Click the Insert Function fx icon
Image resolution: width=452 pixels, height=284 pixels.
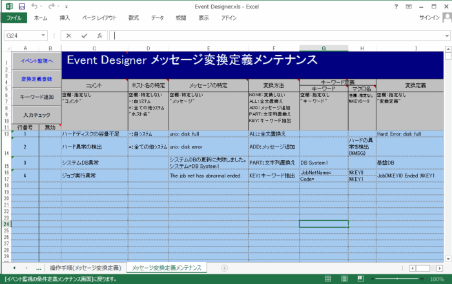99,35
